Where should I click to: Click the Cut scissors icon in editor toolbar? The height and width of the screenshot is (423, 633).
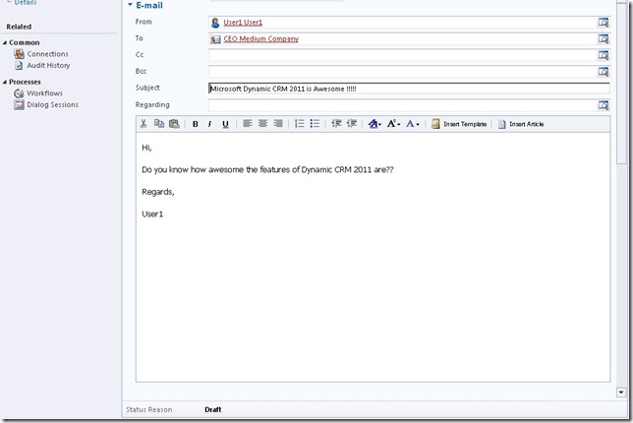(144, 124)
